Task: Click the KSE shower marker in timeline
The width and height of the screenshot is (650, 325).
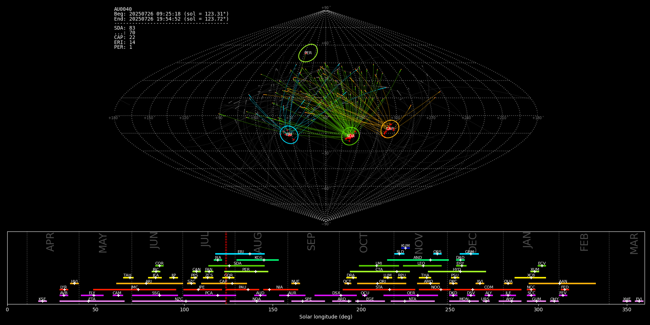Action: (x=42, y=301)
